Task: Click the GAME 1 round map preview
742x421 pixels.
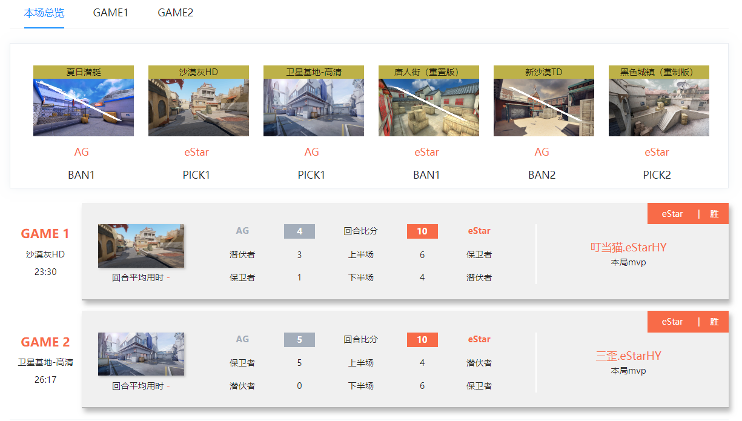Action: pyautogui.click(x=141, y=246)
